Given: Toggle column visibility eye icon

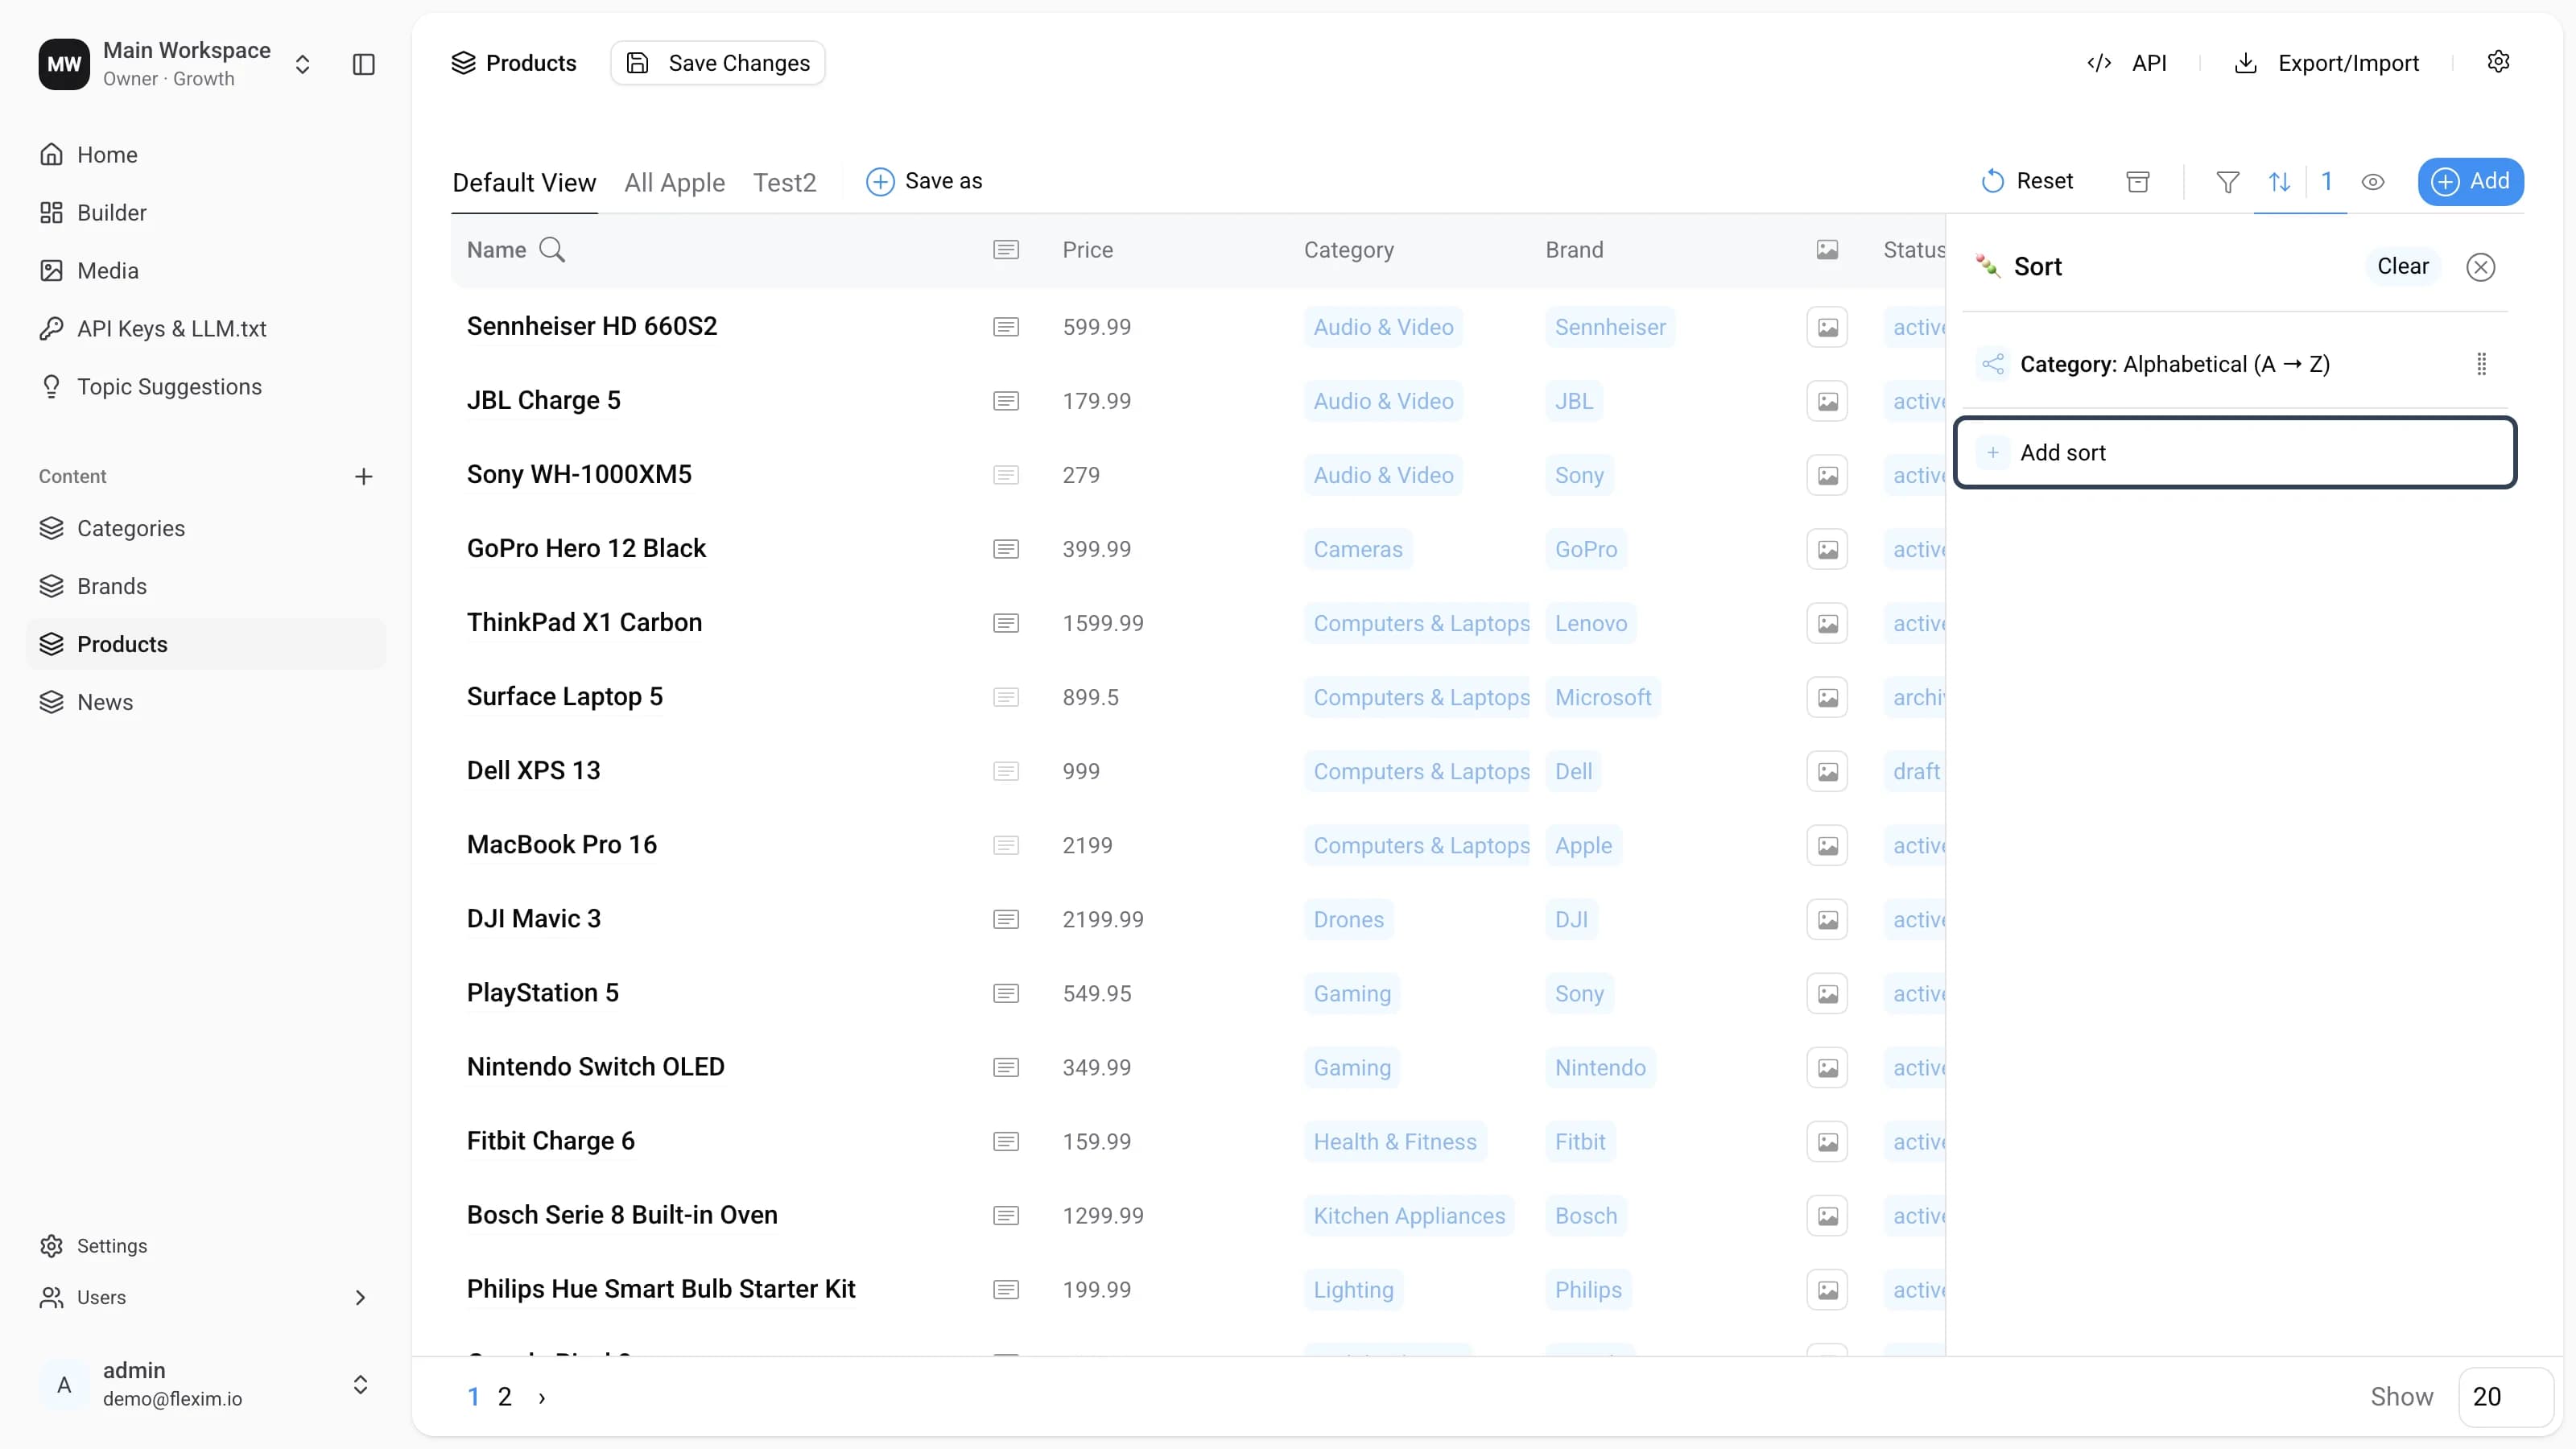Looking at the screenshot, I should (2373, 182).
